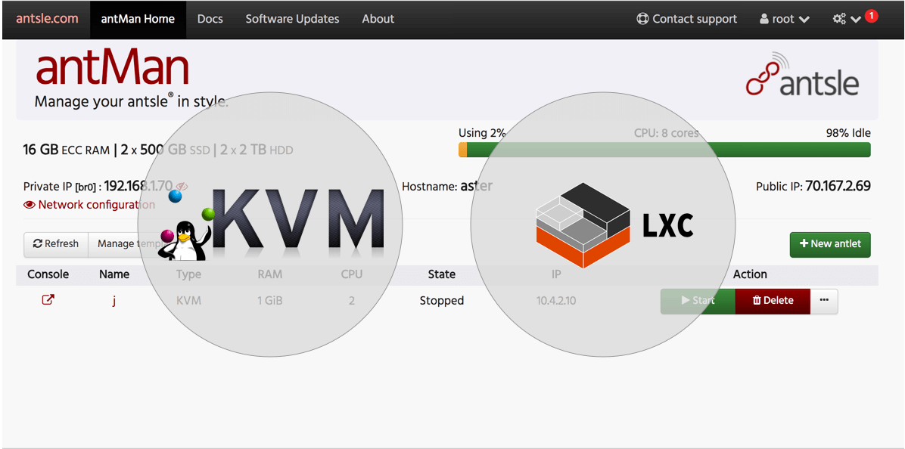
Task: Delete the antlet j
Action: pos(773,301)
